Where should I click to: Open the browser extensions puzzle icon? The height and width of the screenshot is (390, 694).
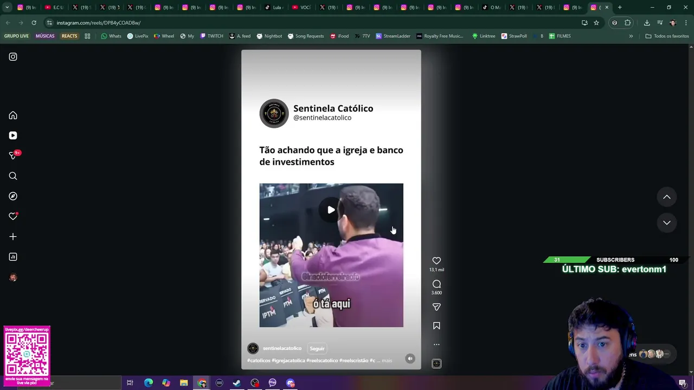[x=628, y=23]
